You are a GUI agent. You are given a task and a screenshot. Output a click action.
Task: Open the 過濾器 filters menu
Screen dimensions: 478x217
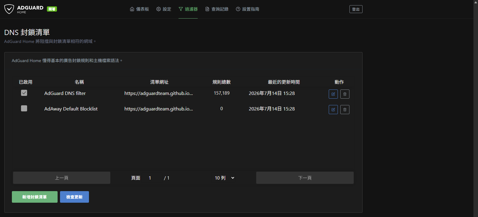click(188, 9)
